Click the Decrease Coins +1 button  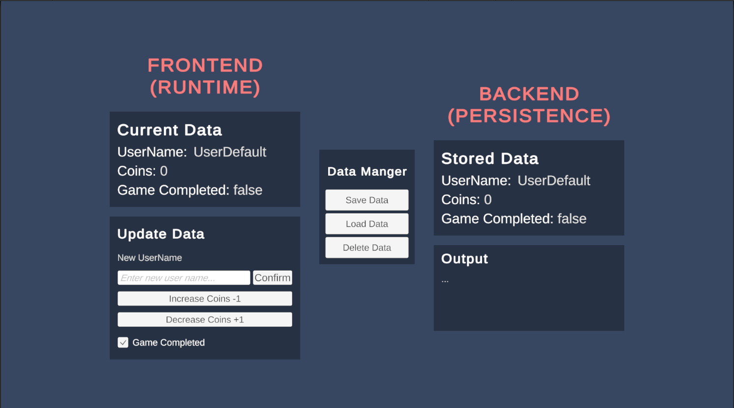205,319
